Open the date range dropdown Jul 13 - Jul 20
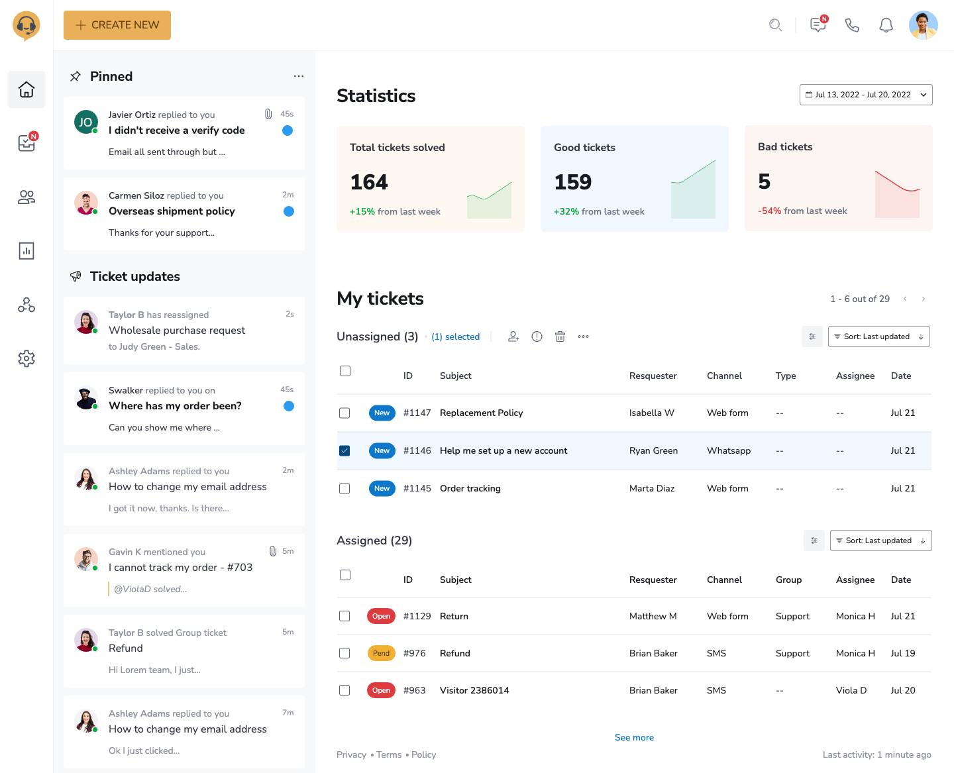The height and width of the screenshot is (773, 954). coord(866,95)
